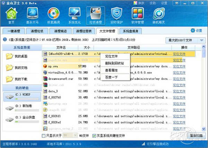The height and width of the screenshot is (148, 208).
Task: Click the scrollbar up arrow
Action: pos(203,47)
